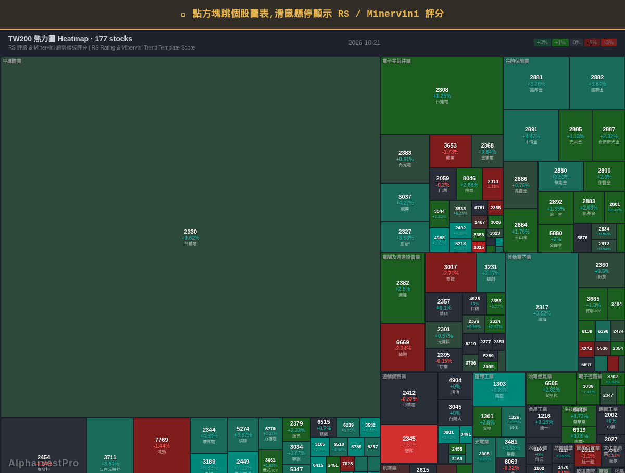Click the 2887 台新新光金 tile
The width and height of the screenshot is (625, 473).
pyautogui.click(x=608, y=135)
